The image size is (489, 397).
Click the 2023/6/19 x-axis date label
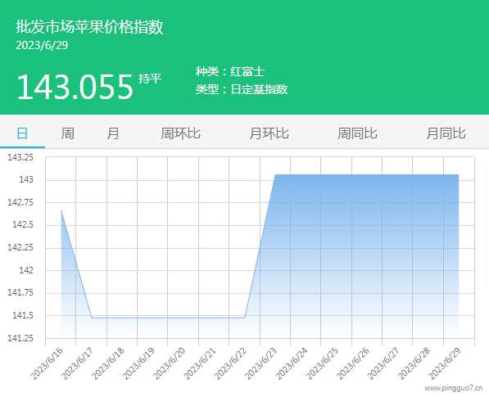(x=138, y=363)
